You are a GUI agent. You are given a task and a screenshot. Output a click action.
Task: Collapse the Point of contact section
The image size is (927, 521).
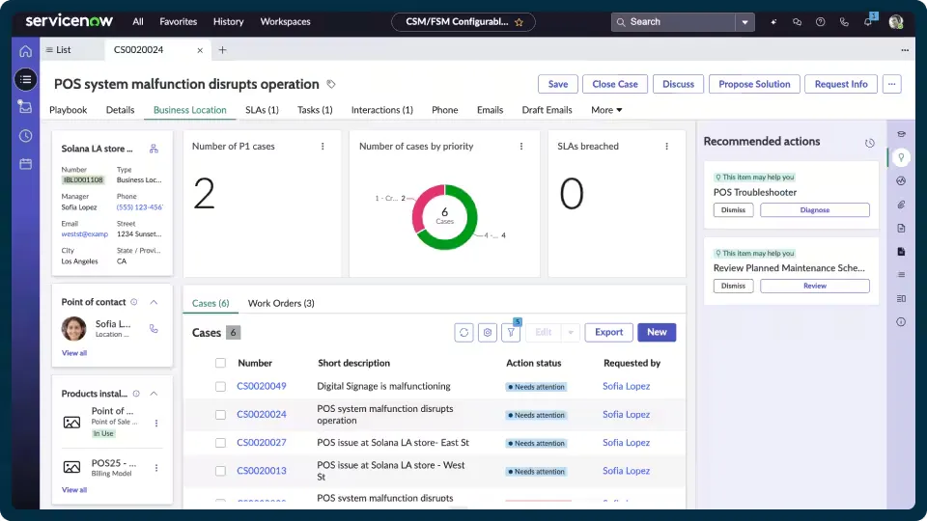(x=154, y=302)
